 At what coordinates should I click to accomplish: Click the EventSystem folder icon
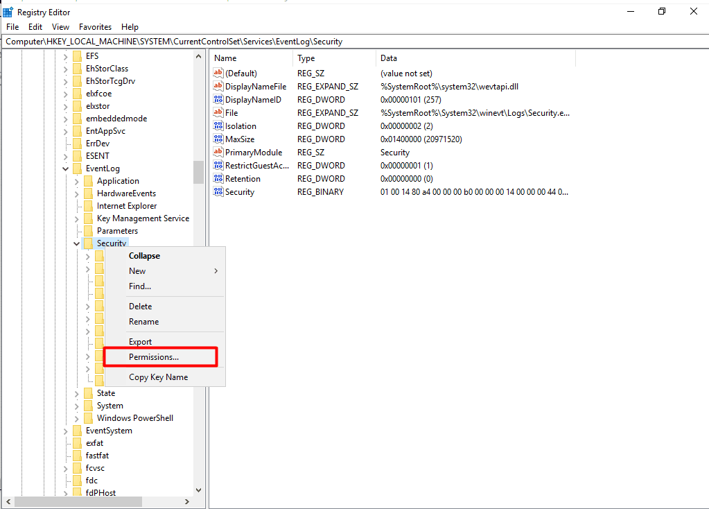(78, 431)
